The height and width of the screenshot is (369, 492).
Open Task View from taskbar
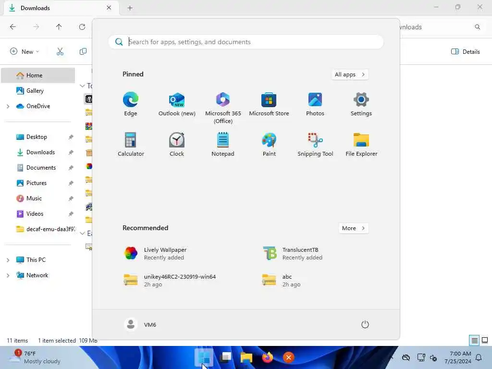[225, 357]
